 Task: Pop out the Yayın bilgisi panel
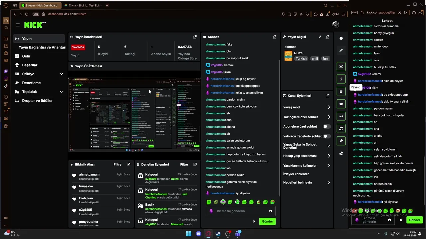click(328, 37)
